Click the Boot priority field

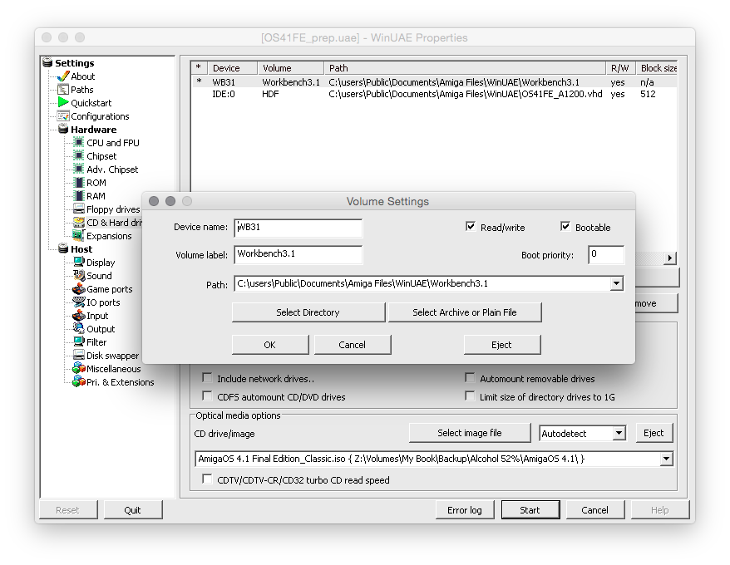[606, 254]
